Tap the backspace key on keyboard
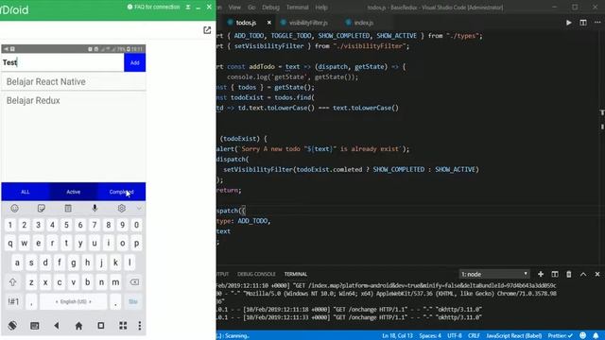Image resolution: width=605 pixels, height=340 pixels. 134,282
